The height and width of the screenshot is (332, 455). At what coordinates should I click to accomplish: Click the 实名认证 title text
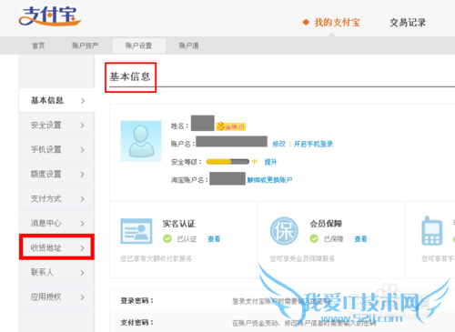tap(179, 224)
